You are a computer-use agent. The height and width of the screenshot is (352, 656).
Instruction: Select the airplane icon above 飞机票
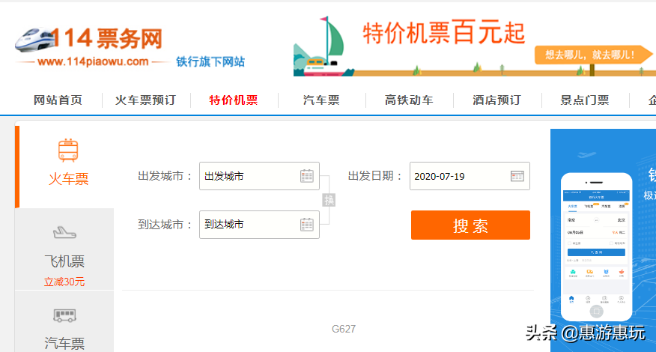64,233
